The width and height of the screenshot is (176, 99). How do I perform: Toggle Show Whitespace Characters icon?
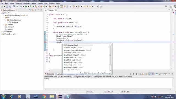pos(70,7)
